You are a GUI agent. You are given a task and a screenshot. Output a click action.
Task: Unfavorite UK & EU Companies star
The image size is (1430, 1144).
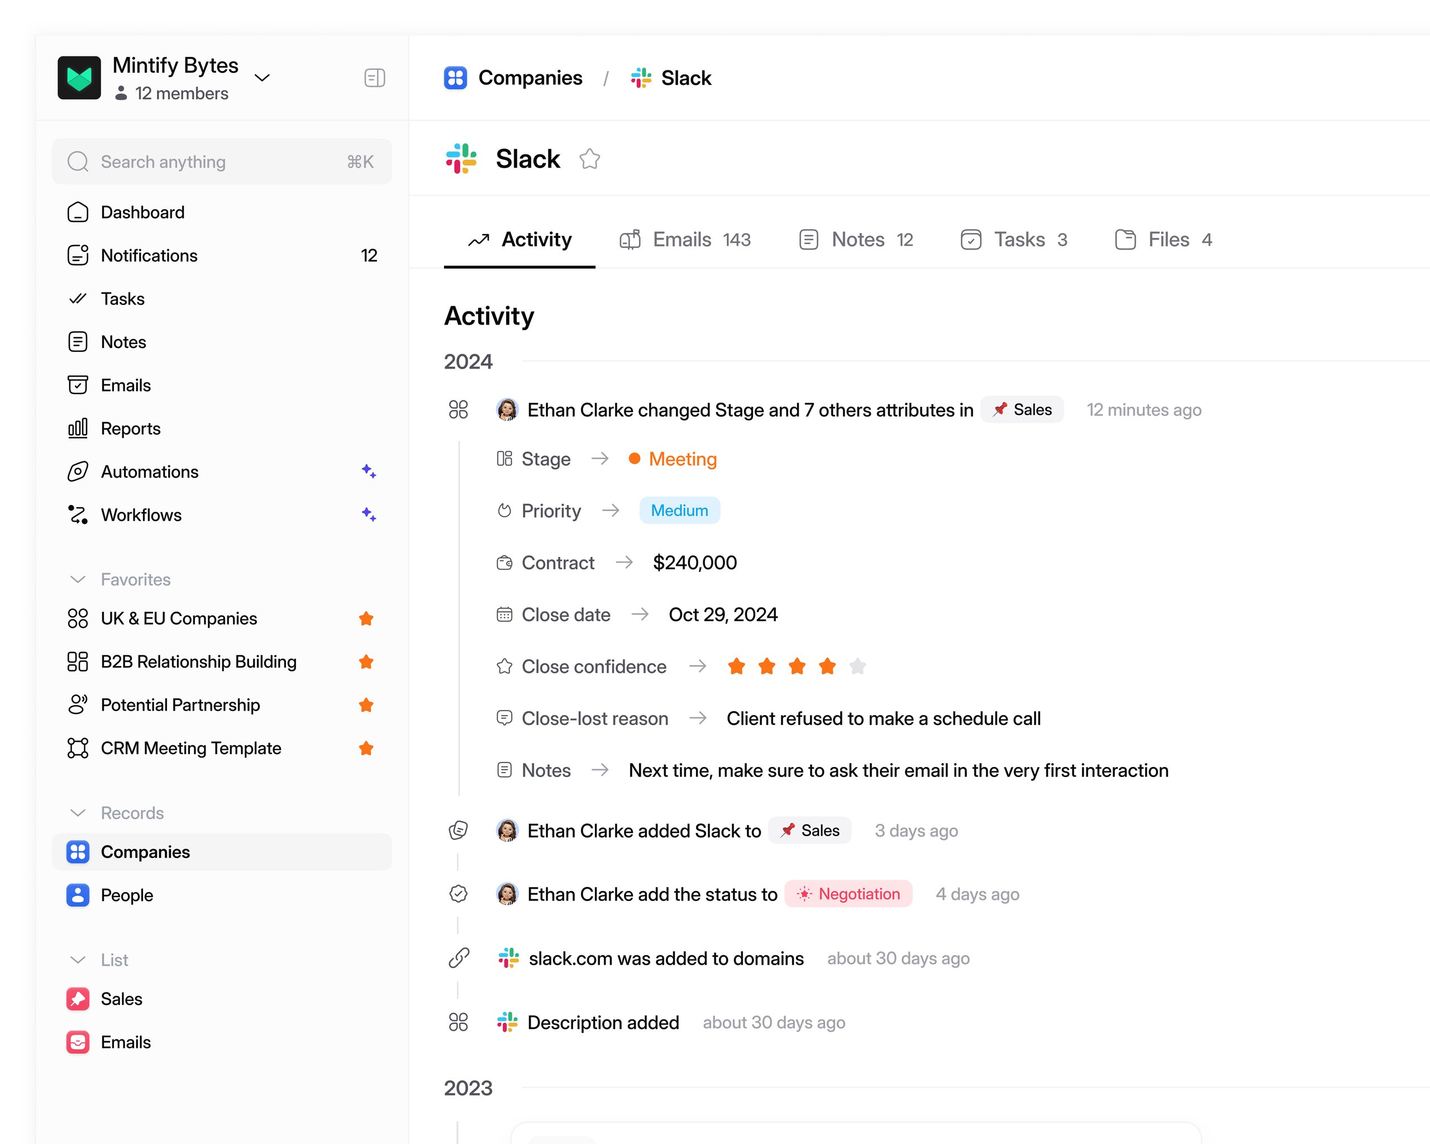[x=366, y=619]
